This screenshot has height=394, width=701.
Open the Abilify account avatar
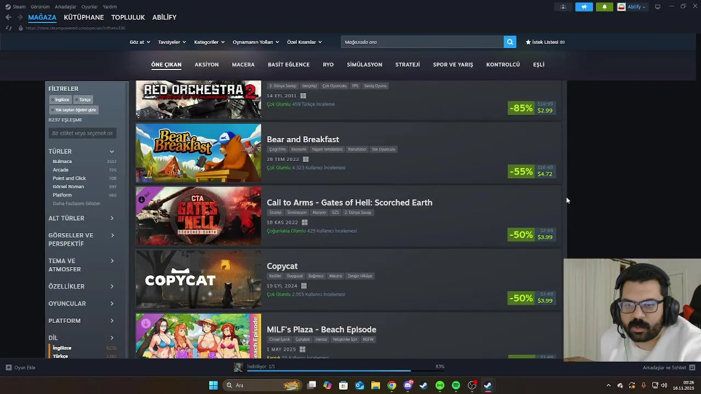click(622, 7)
